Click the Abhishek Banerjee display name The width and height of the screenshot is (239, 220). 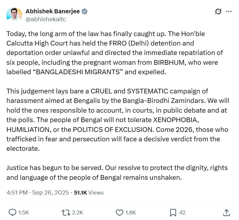53,11
